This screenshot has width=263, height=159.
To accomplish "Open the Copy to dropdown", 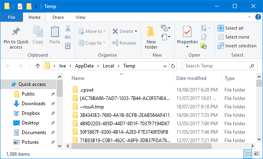I will (x=92, y=43).
